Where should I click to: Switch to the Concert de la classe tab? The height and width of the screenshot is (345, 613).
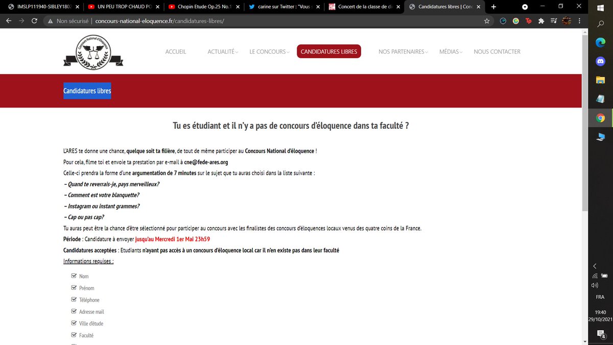click(x=364, y=7)
